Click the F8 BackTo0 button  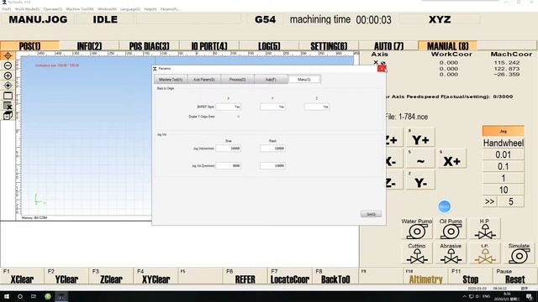[335, 276]
